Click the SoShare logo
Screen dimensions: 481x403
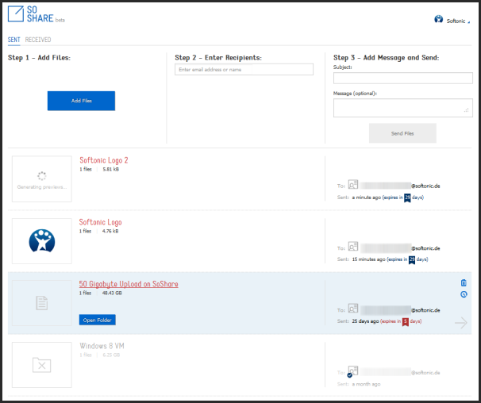pyautogui.click(x=37, y=14)
